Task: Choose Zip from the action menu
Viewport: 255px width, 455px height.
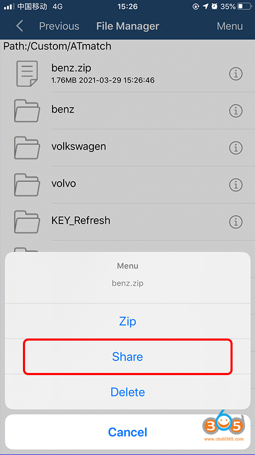Action: (x=127, y=321)
